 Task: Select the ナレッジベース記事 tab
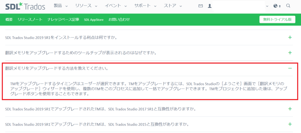(x=63, y=19)
